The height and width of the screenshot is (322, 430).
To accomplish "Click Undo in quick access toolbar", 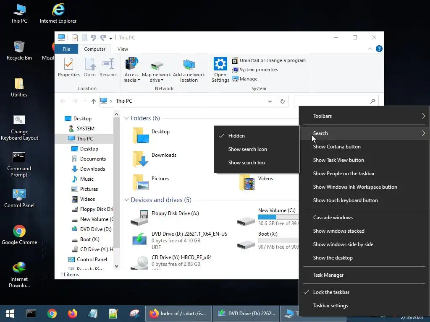I will [93, 37].
